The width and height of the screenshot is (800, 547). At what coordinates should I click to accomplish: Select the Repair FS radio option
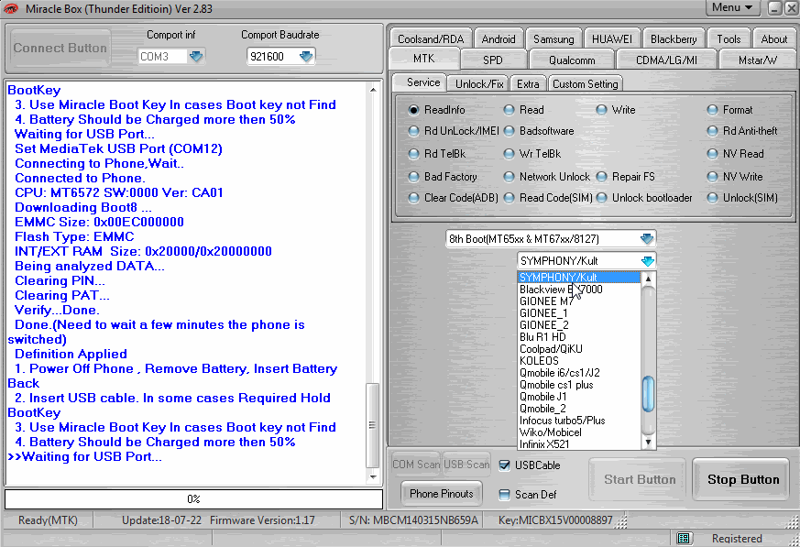click(x=601, y=177)
